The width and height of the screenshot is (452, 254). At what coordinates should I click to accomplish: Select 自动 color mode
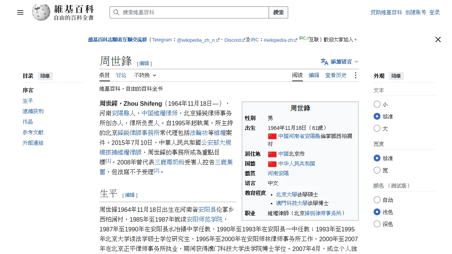[x=377, y=200]
